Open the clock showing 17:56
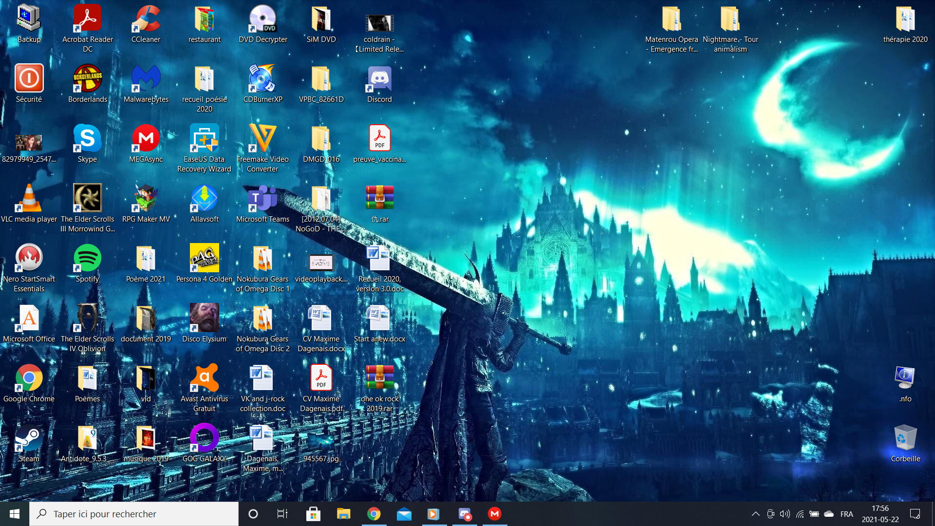 pyautogui.click(x=880, y=514)
